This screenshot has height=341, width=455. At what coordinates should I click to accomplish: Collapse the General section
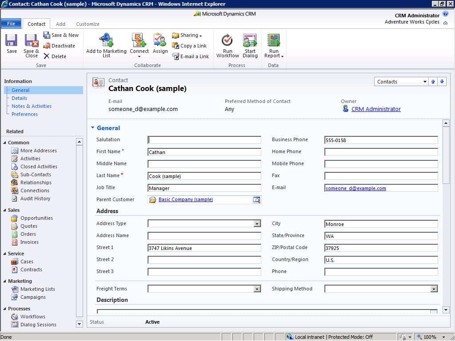click(x=92, y=127)
